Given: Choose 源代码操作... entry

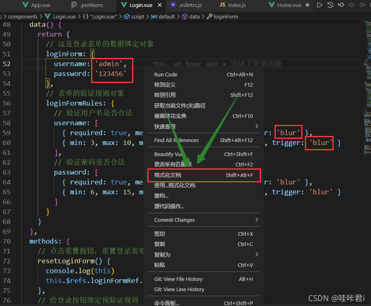Looking at the screenshot, I should pos(204,206).
